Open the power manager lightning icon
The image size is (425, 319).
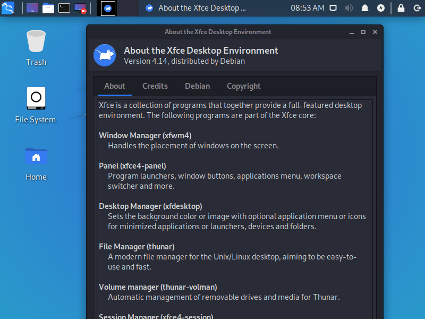(381, 8)
